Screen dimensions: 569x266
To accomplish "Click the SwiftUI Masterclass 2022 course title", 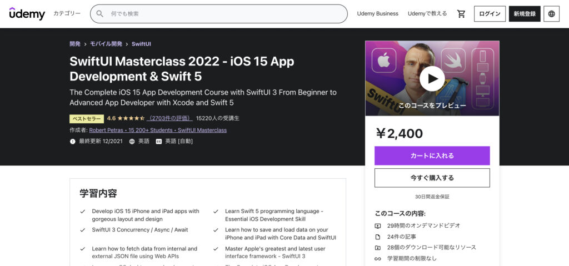I will (x=182, y=69).
